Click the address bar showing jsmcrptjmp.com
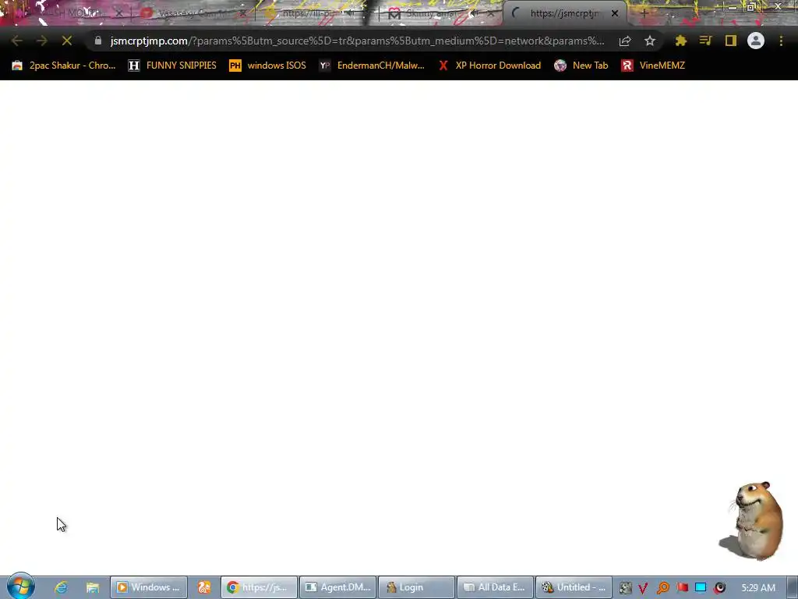 pos(357,41)
